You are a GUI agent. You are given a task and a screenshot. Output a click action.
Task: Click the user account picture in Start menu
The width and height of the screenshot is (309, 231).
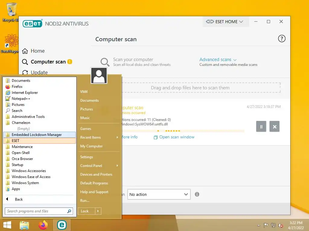click(x=99, y=75)
